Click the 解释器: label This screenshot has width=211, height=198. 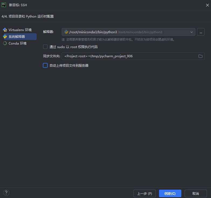(x=48, y=32)
